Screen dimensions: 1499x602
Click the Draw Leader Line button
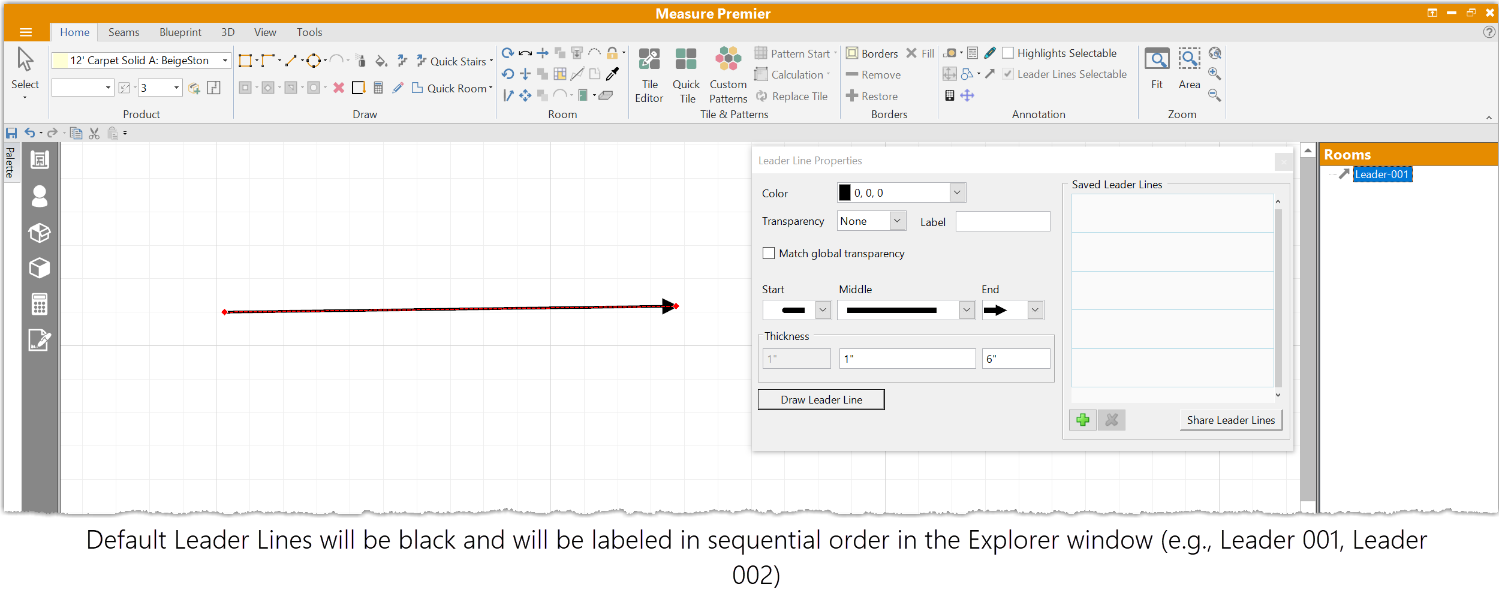(x=821, y=400)
